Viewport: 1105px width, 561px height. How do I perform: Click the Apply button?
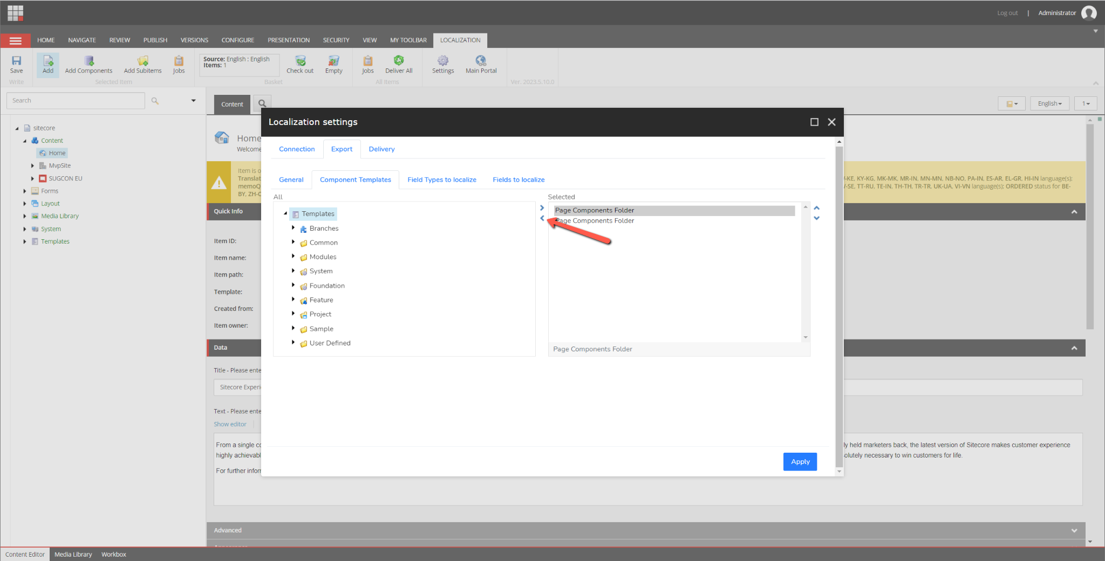coord(800,462)
